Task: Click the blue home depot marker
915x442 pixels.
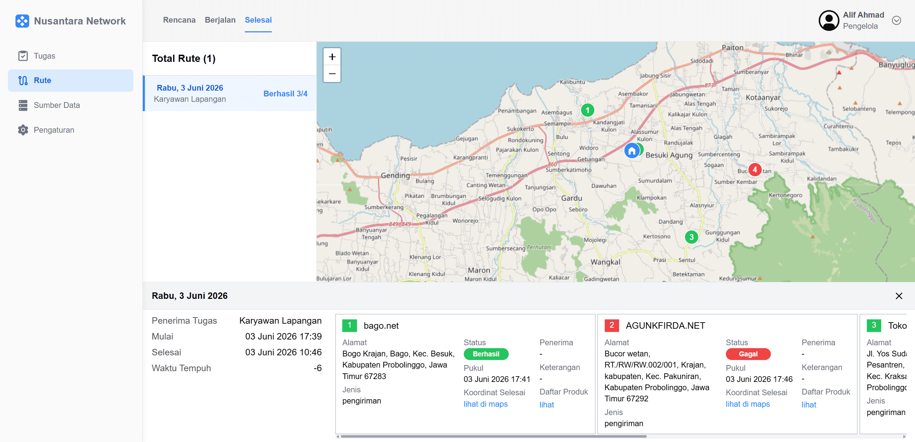Action: [632, 151]
